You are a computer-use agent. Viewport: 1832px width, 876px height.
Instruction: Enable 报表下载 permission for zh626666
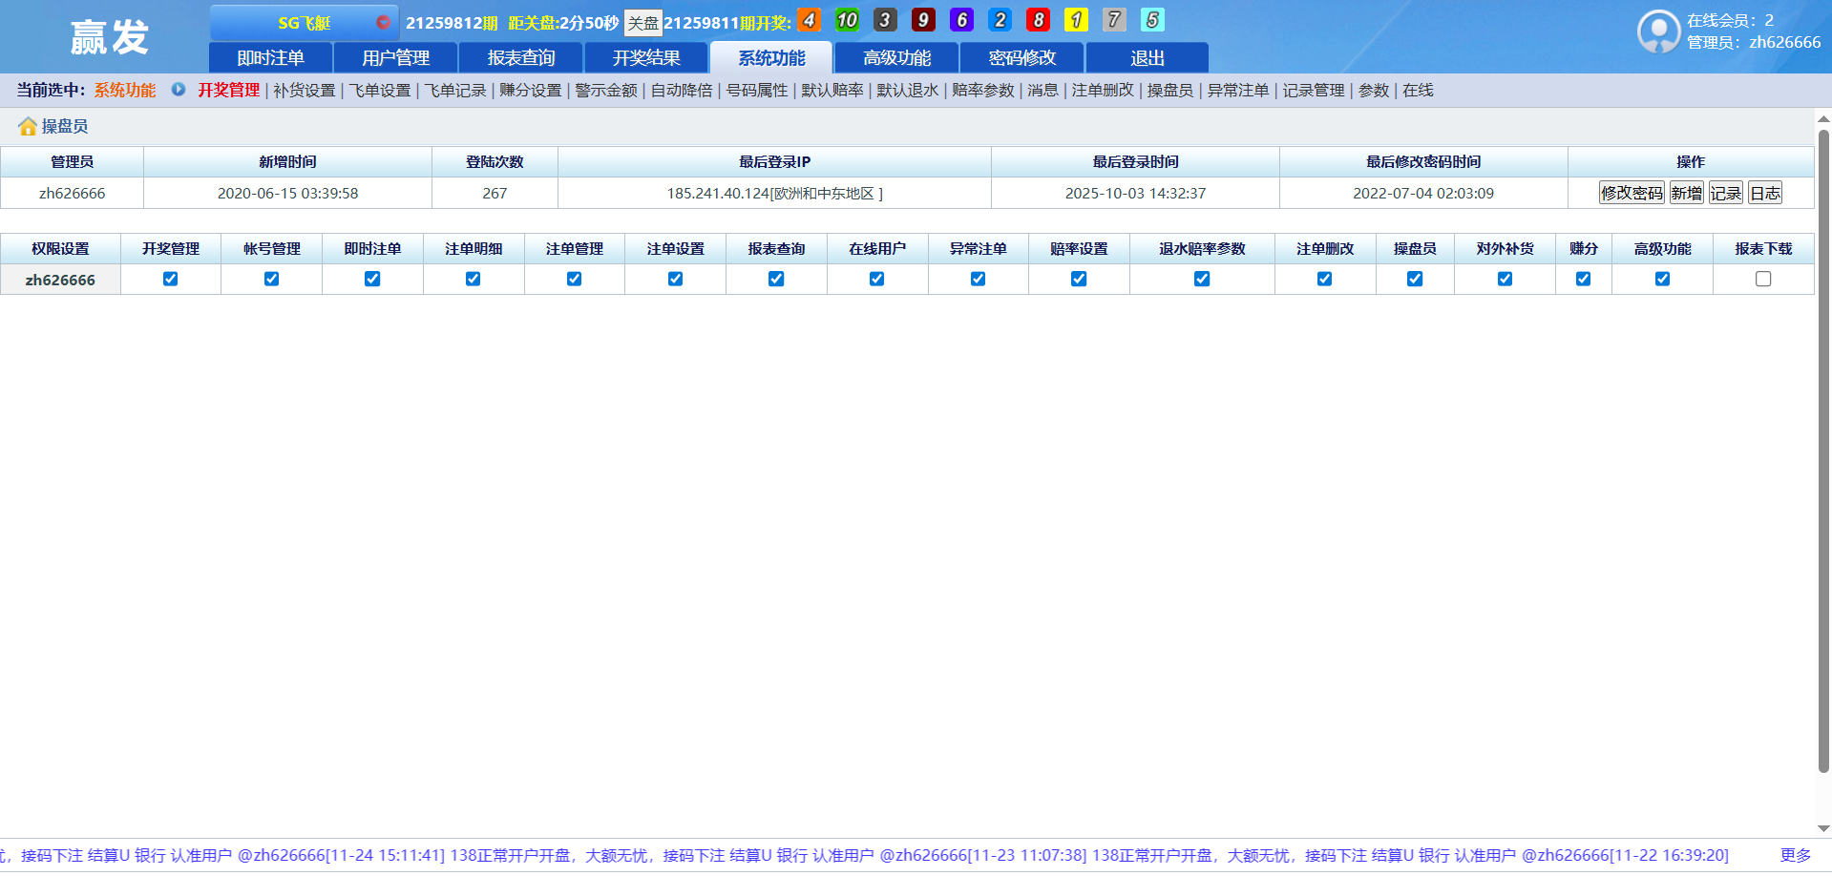(1763, 280)
